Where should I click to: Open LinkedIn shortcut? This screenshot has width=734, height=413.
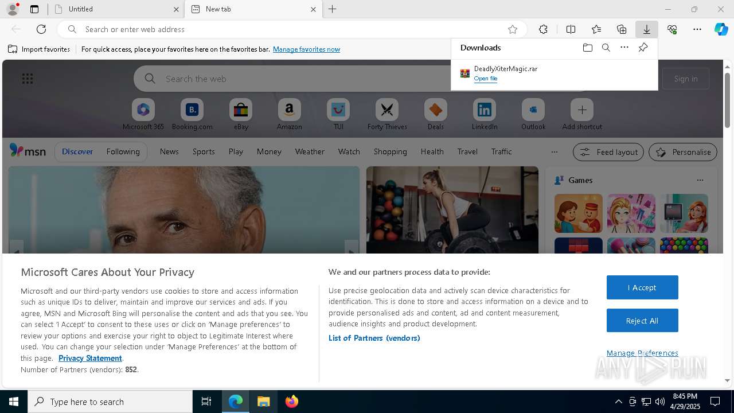(485, 115)
